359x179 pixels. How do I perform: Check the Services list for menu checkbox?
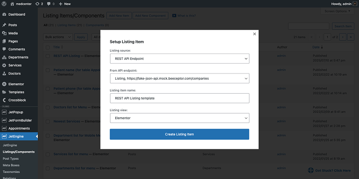[x=48, y=155]
